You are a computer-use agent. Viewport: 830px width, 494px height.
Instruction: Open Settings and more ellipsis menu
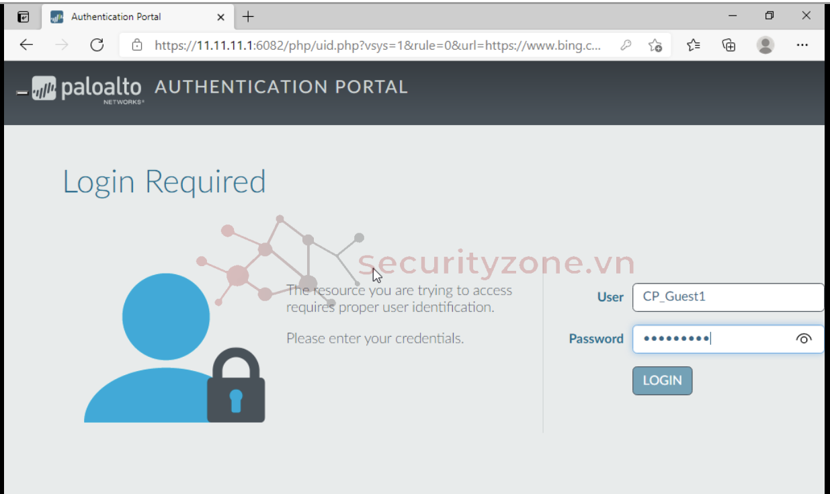coord(802,45)
